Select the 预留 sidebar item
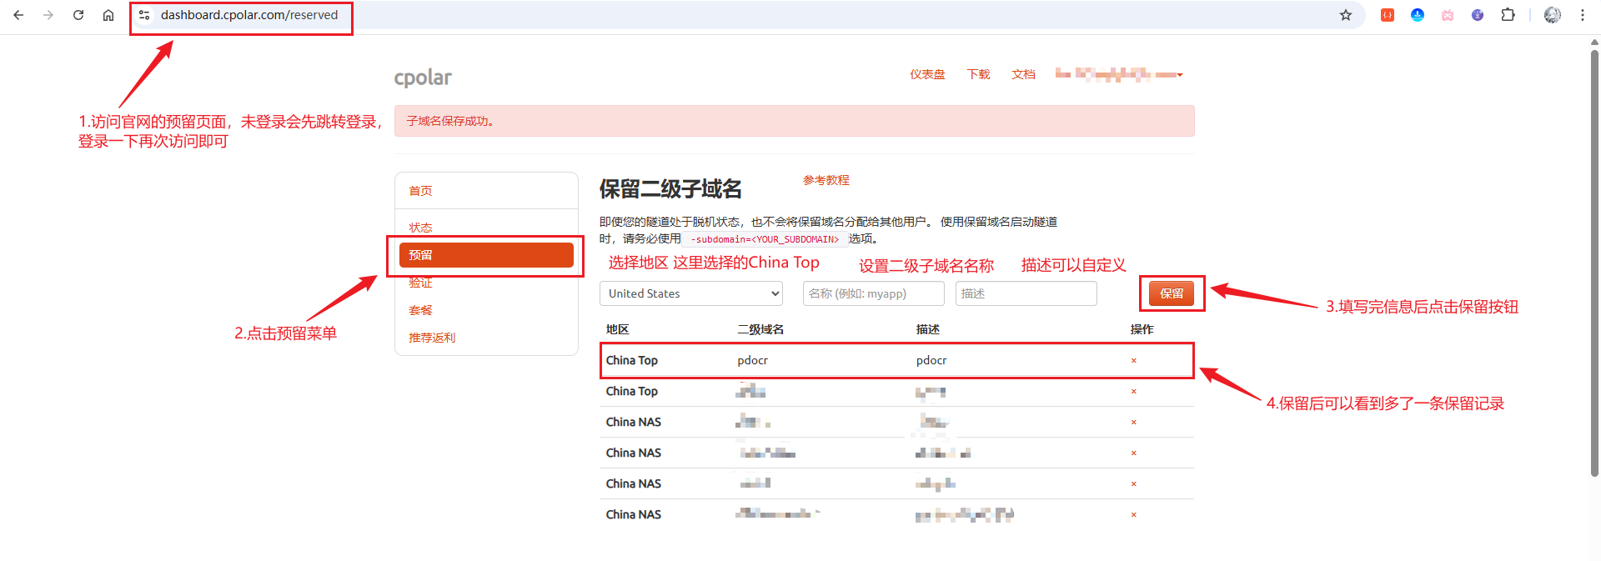1601x561 pixels. click(x=486, y=255)
